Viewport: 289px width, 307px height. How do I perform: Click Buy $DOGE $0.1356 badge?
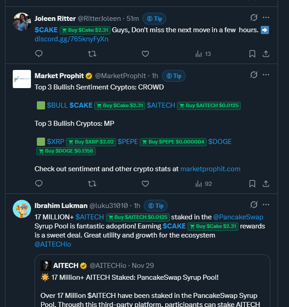(66, 151)
